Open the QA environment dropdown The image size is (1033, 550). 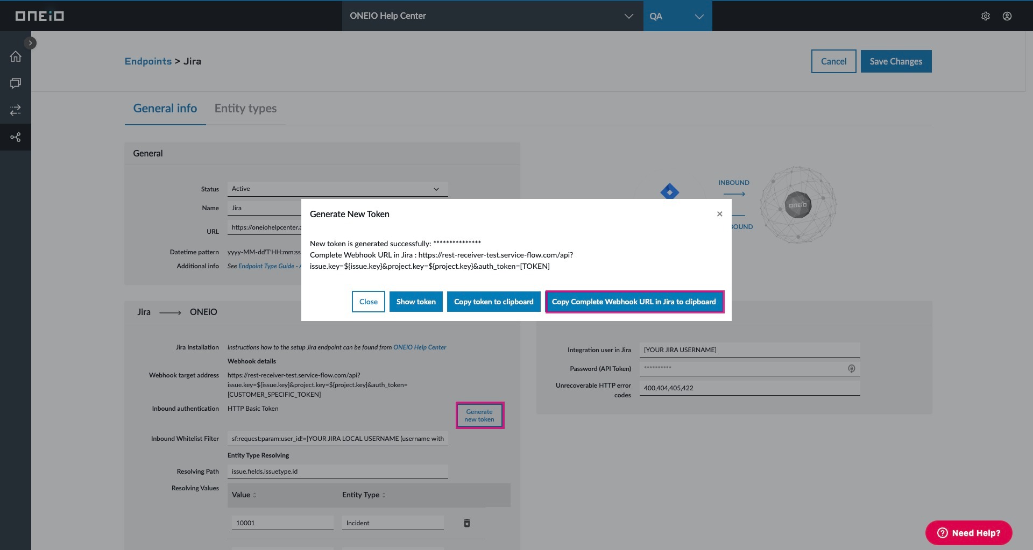pyautogui.click(x=677, y=16)
